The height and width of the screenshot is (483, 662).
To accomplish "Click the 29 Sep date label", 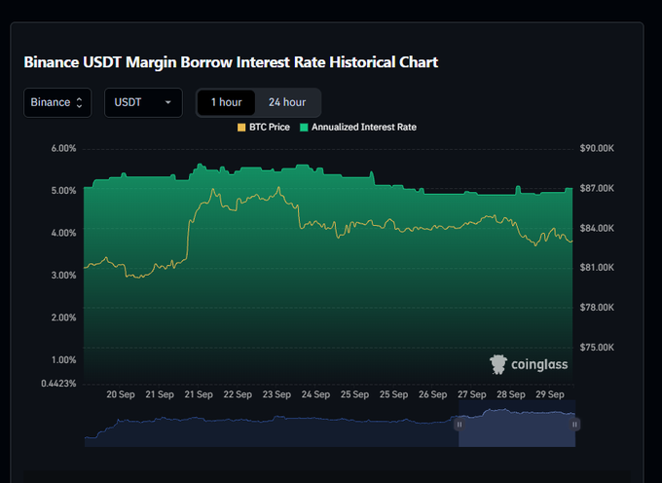I will pyautogui.click(x=550, y=394).
